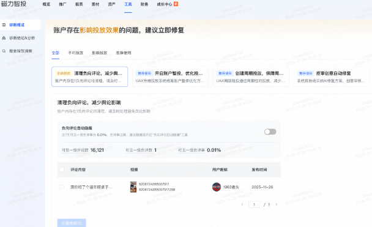Open the 报表 top menu
Image resolution: width=372 pixels, height=227 pixels.
pos(79,4)
